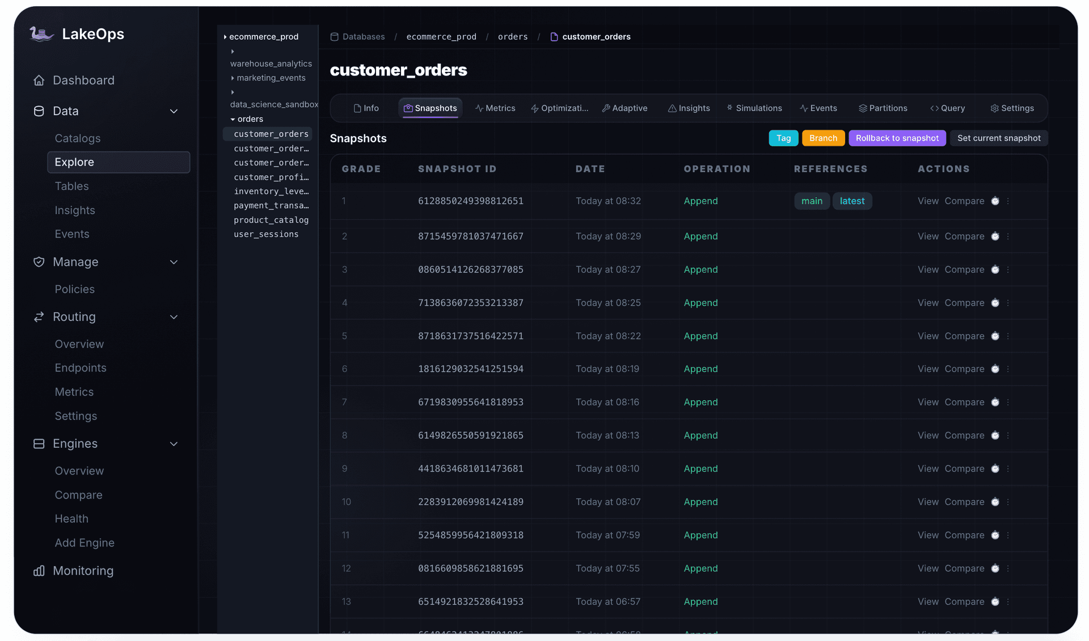The width and height of the screenshot is (1089, 641).
Task: Click ecommerce_prod in the breadcrumb
Action: click(x=441, y=37)
